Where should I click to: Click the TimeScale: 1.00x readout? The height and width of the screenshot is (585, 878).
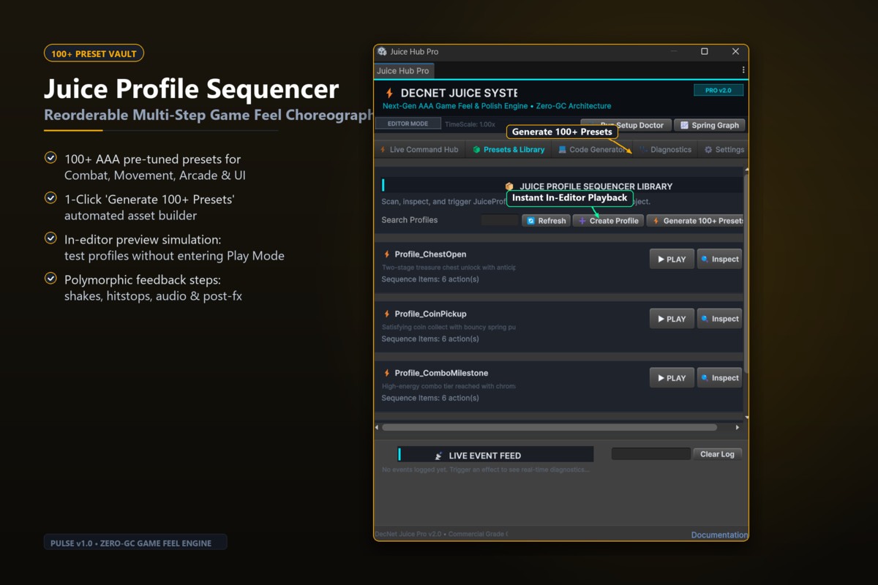[470, 124]
